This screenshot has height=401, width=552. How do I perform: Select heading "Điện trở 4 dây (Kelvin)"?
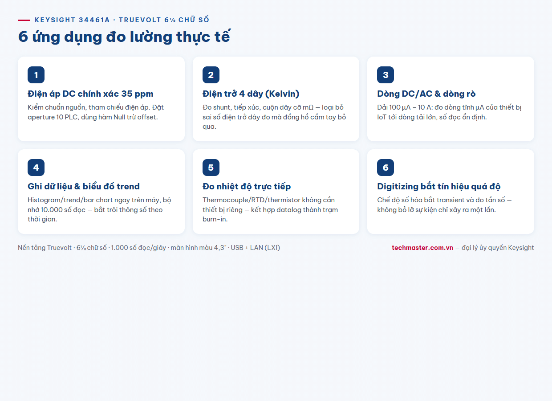click(x=251, y=94)
